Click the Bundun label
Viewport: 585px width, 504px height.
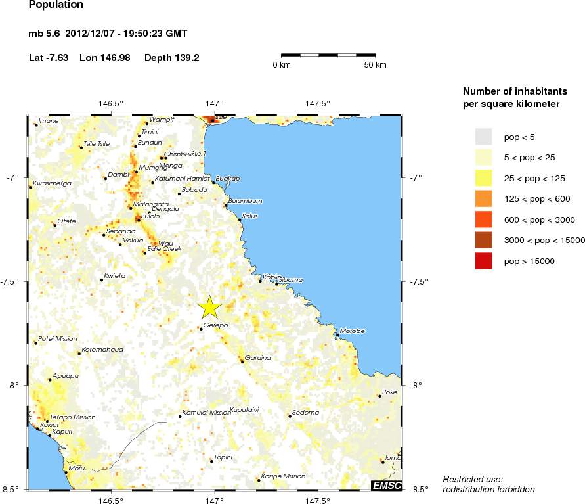click(150, 142)
